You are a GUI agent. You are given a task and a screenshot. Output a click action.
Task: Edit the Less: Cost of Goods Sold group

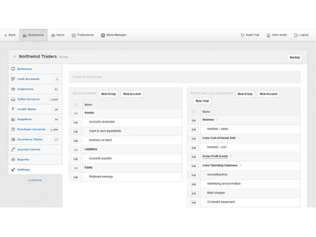tap(193, 138)
